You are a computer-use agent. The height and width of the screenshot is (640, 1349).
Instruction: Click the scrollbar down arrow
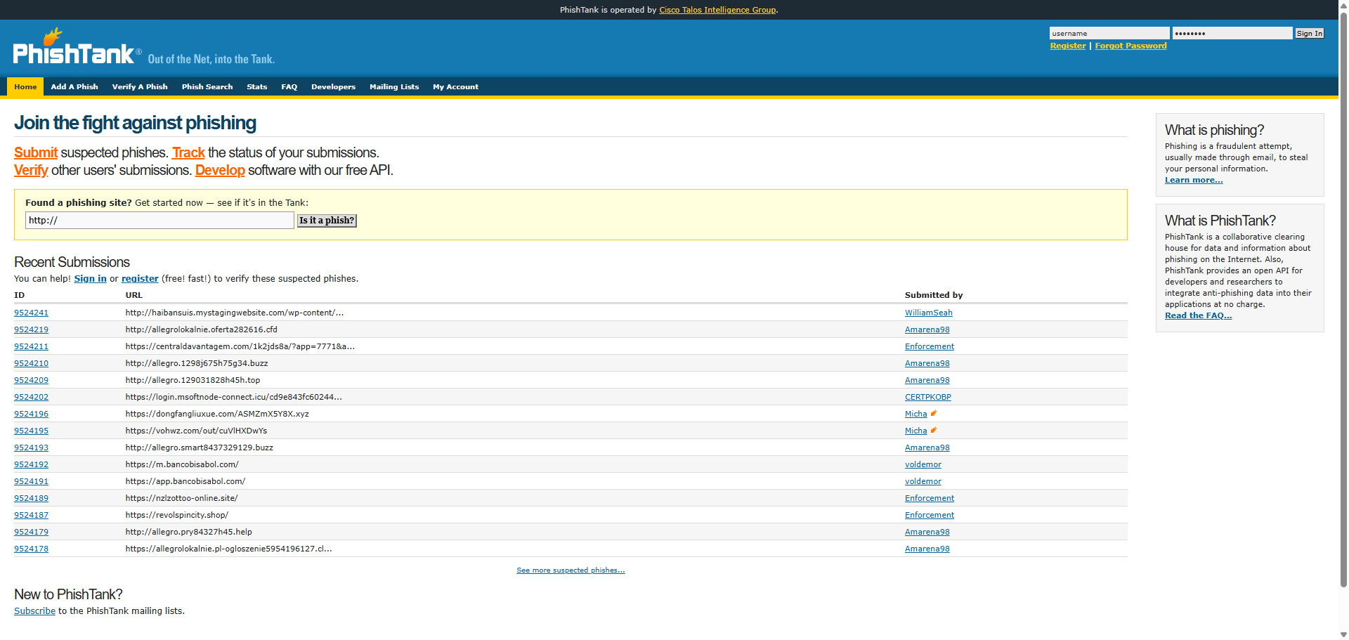[1343, 635]
